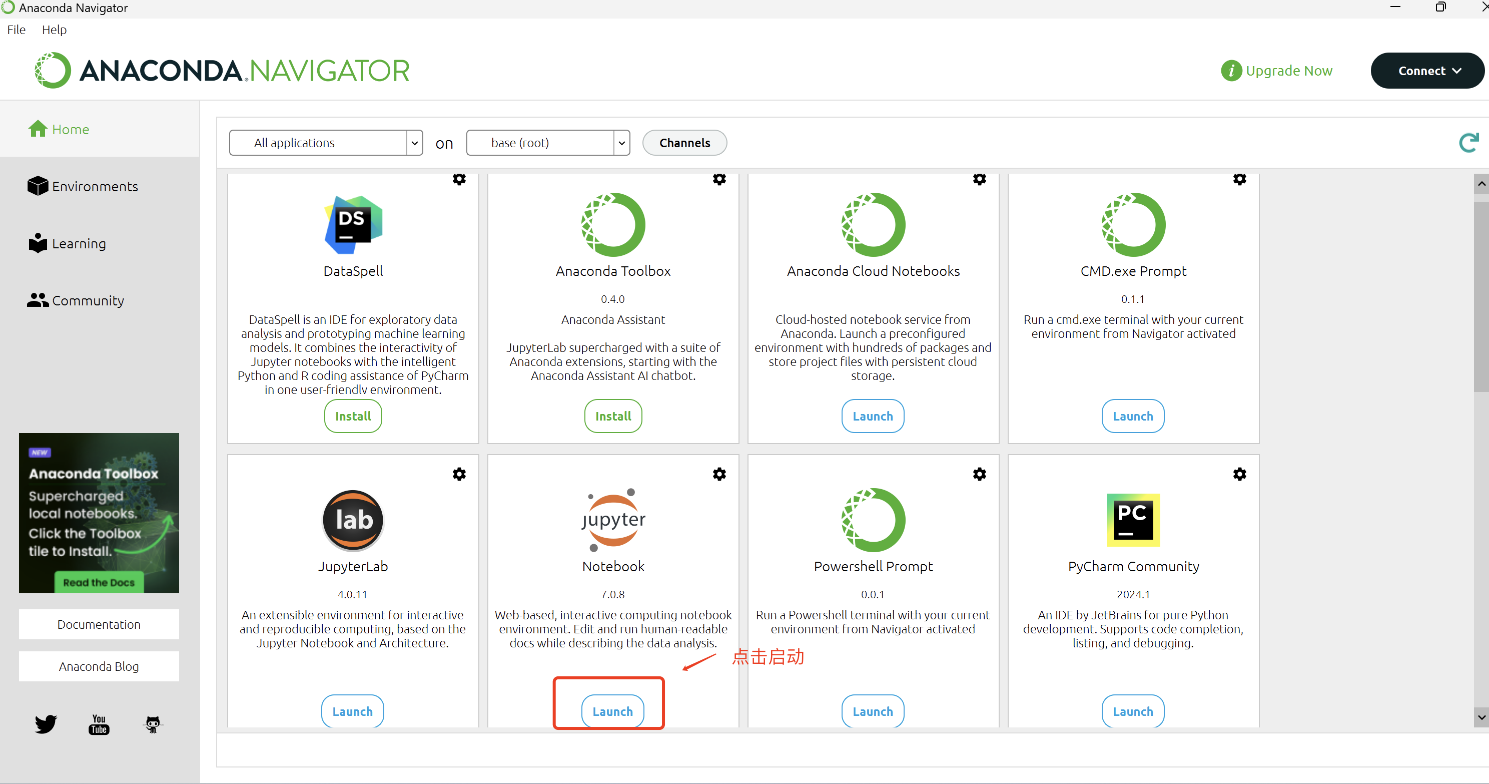Open the GitHub octocat icon link

153,724
